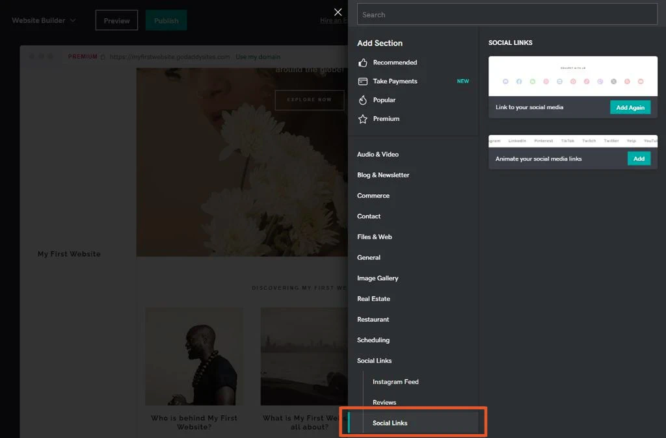
Task: Close the Add Section panel
Action: click(338, 12)
